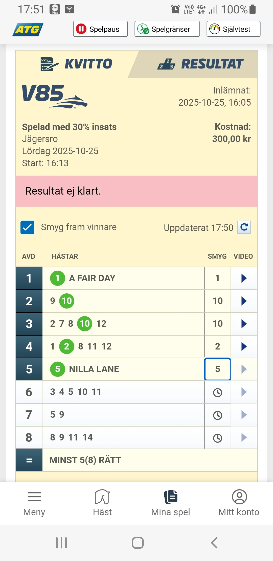Click the green badge next to NILLA LANE
Image resolution: width=273 pixels, height=561 pixels.
point(57,369)
